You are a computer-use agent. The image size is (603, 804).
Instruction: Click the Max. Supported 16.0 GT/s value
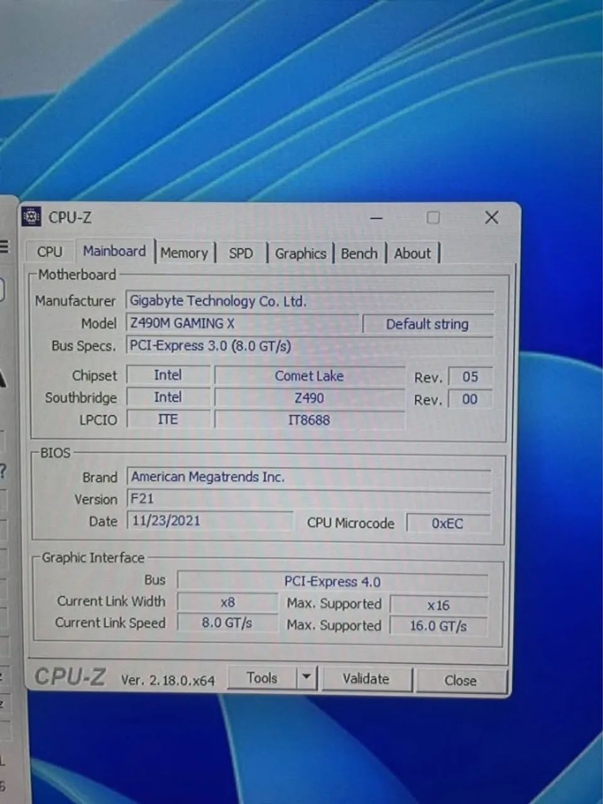439,626
